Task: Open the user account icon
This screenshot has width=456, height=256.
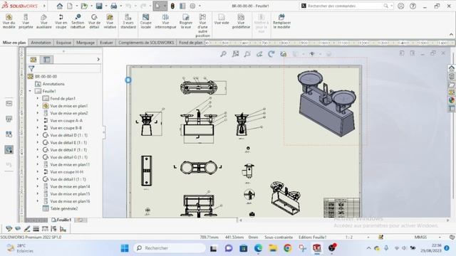Action: 400,6
